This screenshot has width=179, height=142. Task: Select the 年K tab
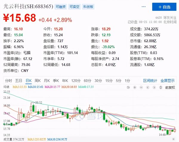(x=65, y=81)
